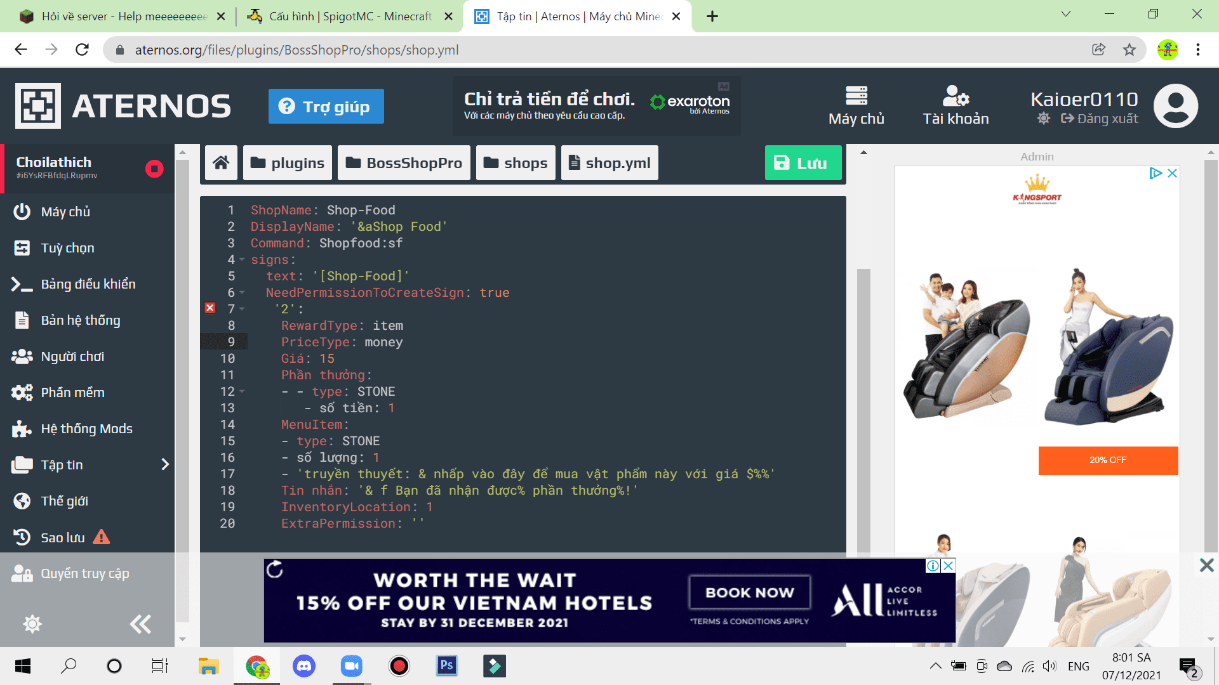
Task: Click the home folder icon in breadcrumb
Action: tap(221, 163)
